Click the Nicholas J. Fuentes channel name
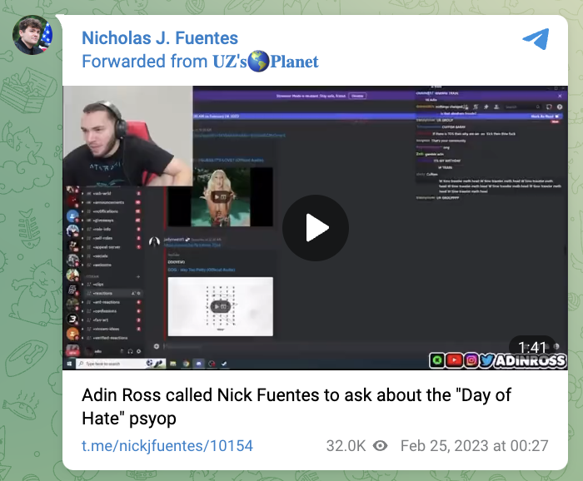This screenshot has width=583, height=481. tap(160, 38)
